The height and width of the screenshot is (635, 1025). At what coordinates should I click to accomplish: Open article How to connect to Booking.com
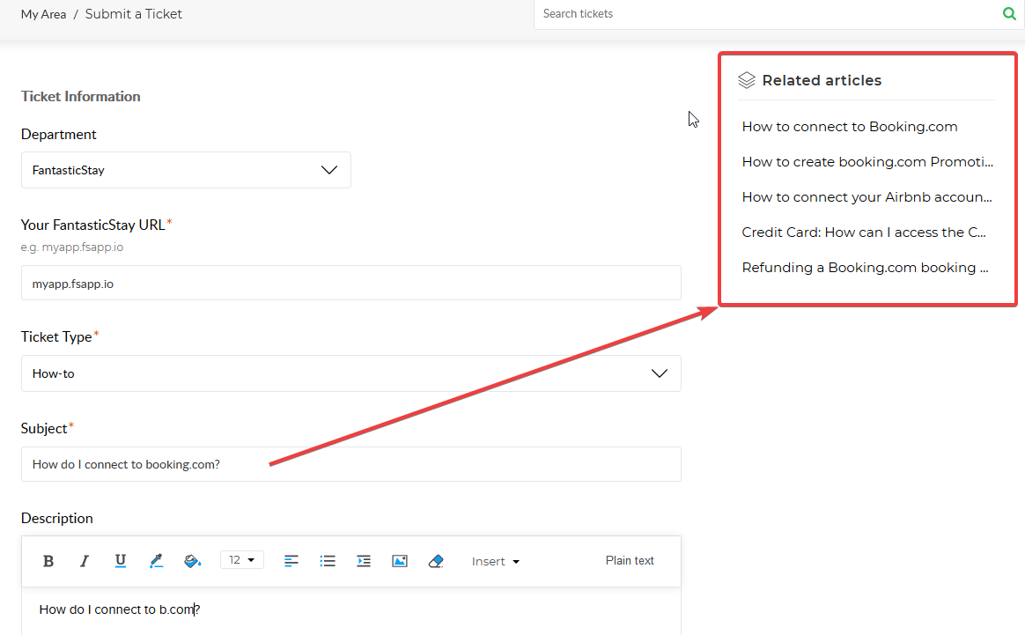[x=849, y=127]
